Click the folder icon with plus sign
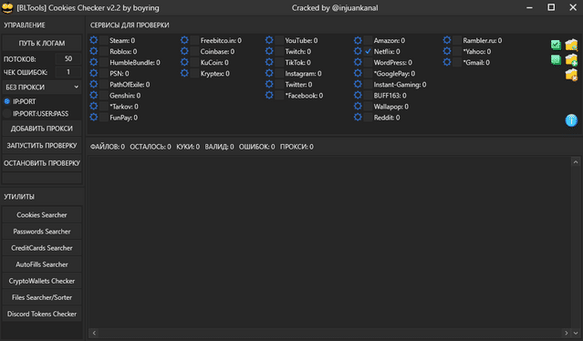The height and width of the screenshot is (341, 583). [x=571, y=59]
